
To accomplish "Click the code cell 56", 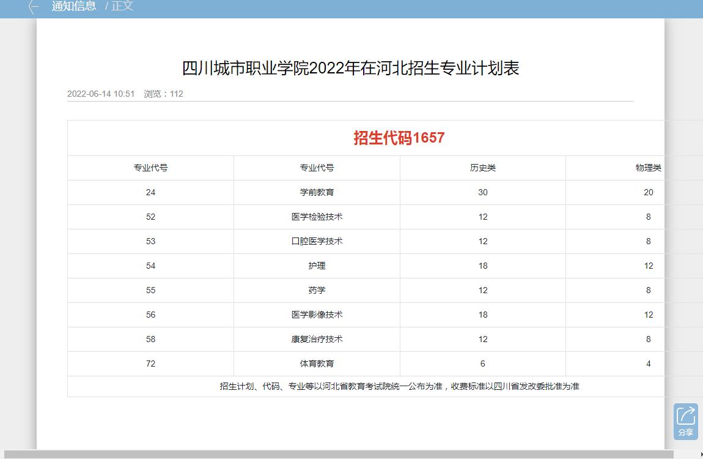I will pyautogui.click(x=150, y=315).
